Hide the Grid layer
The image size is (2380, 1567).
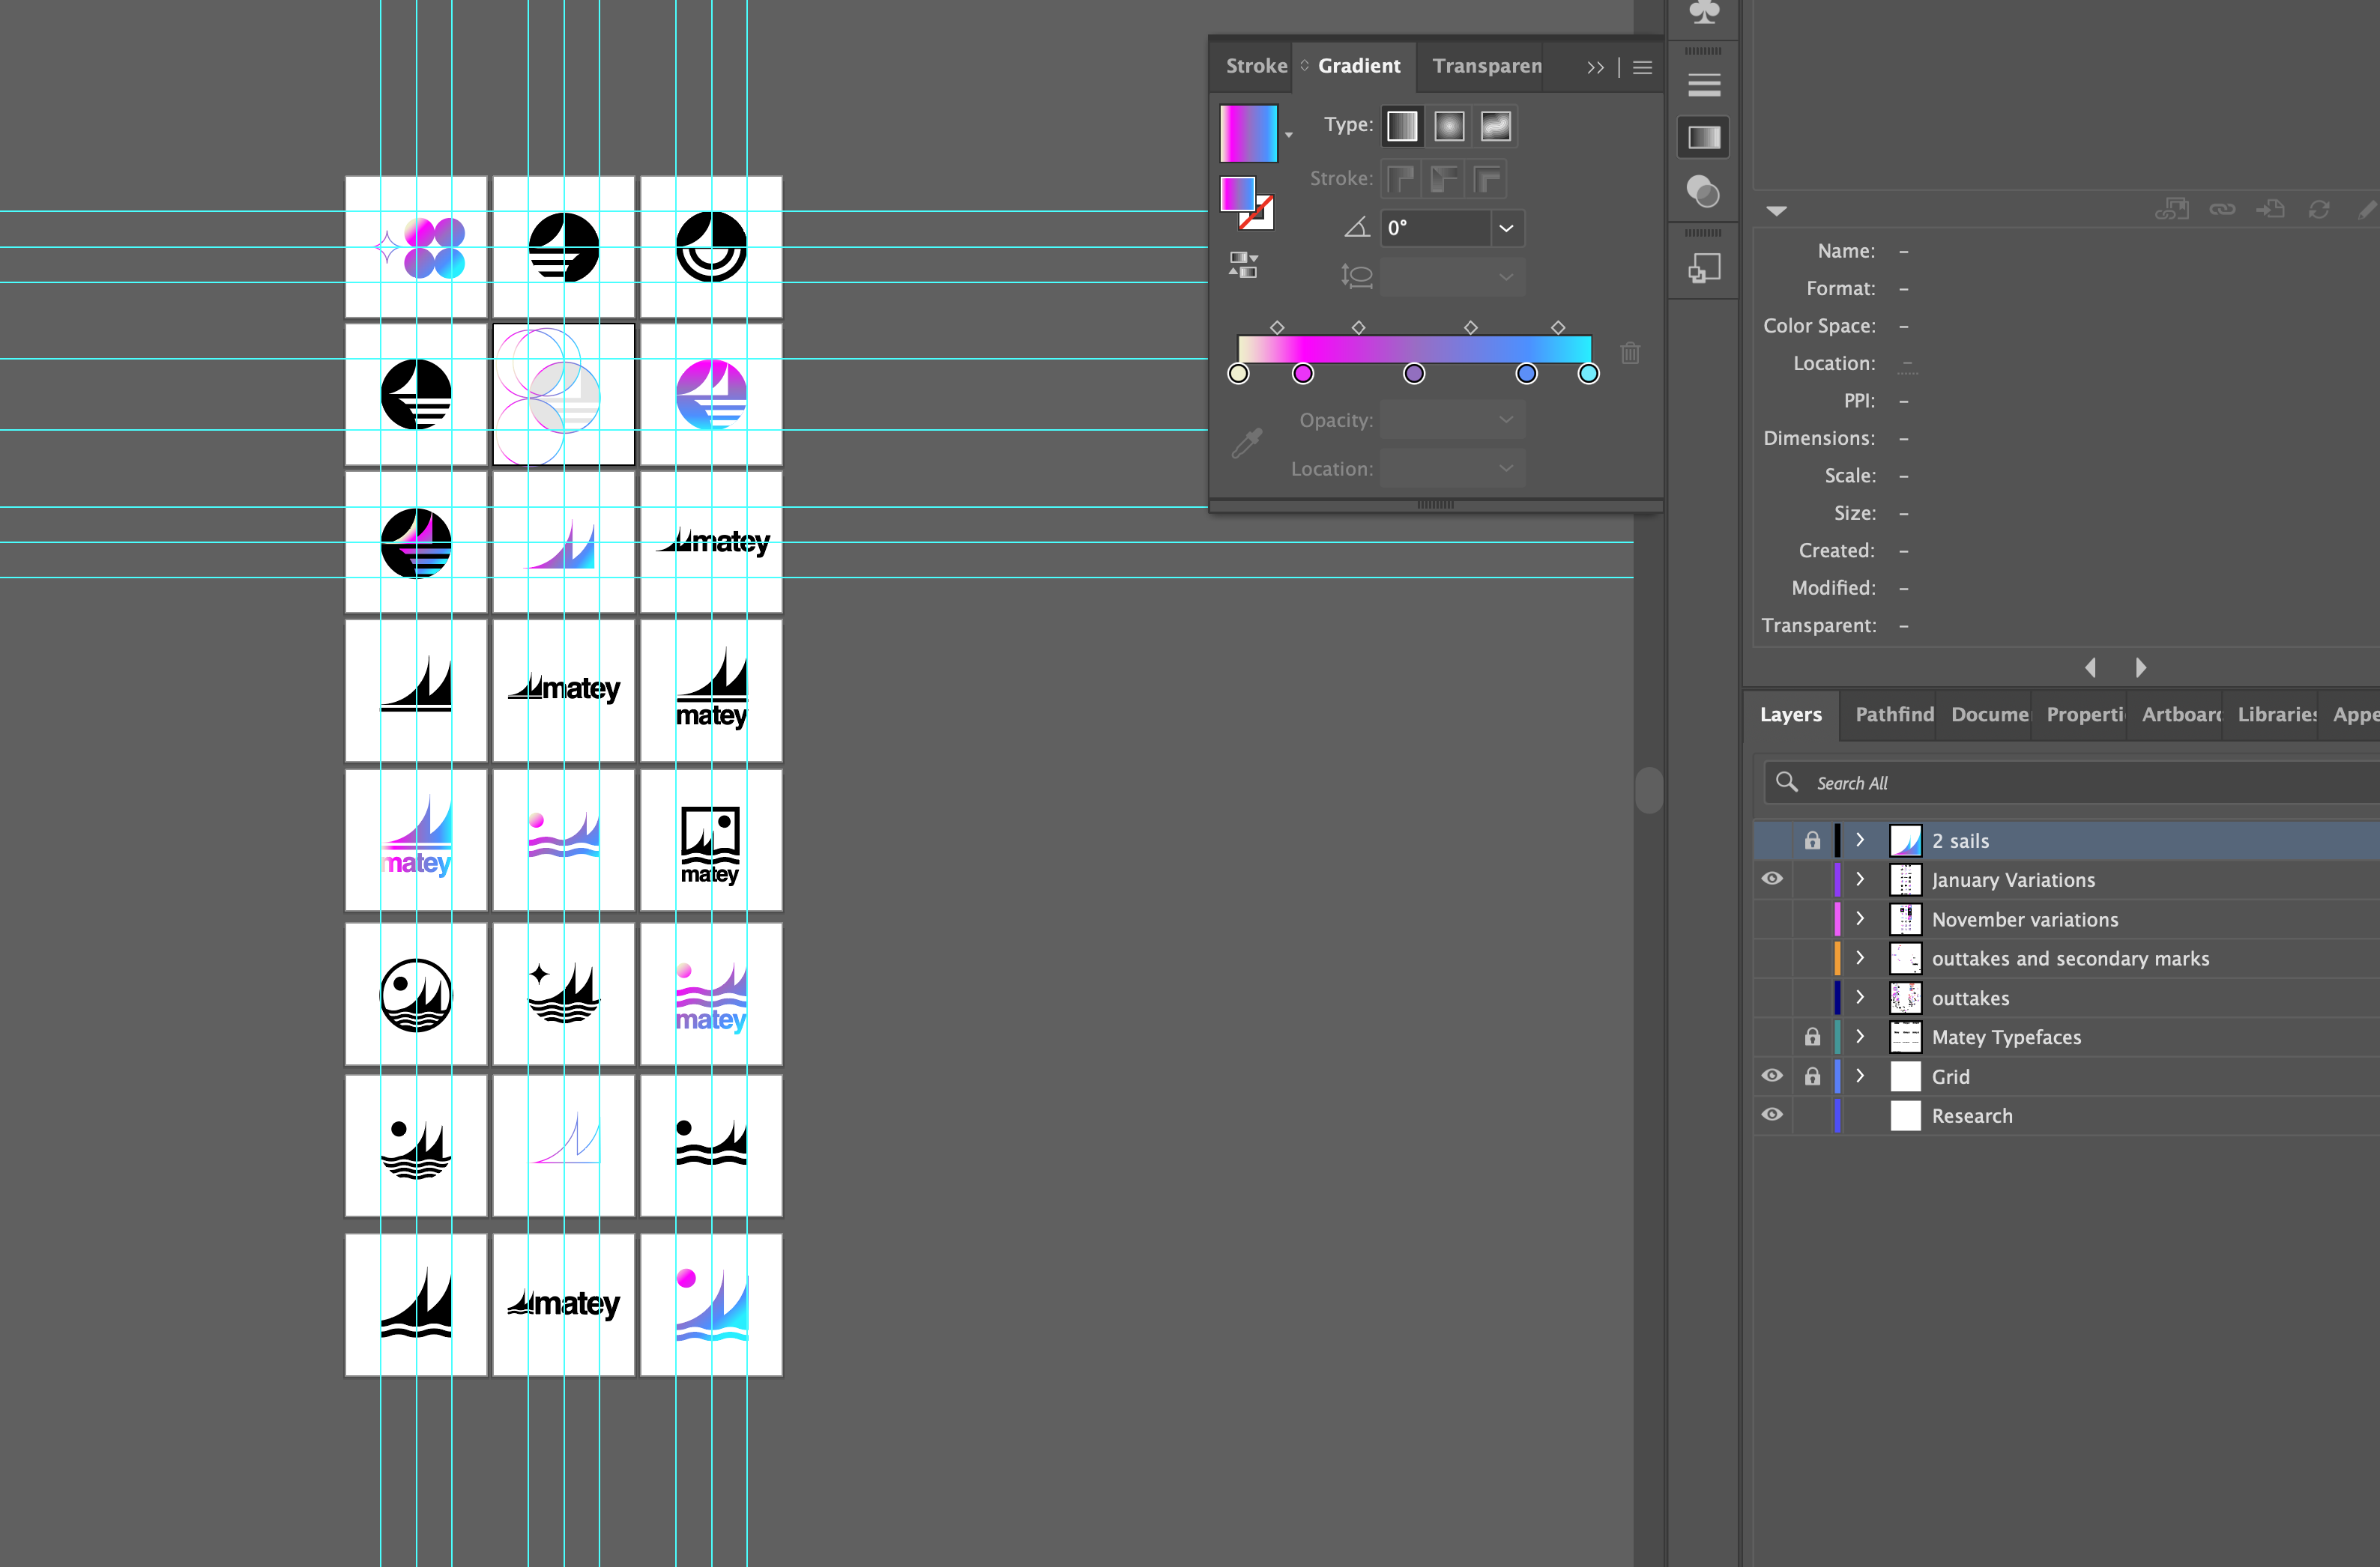(x=1772, y=1076)
